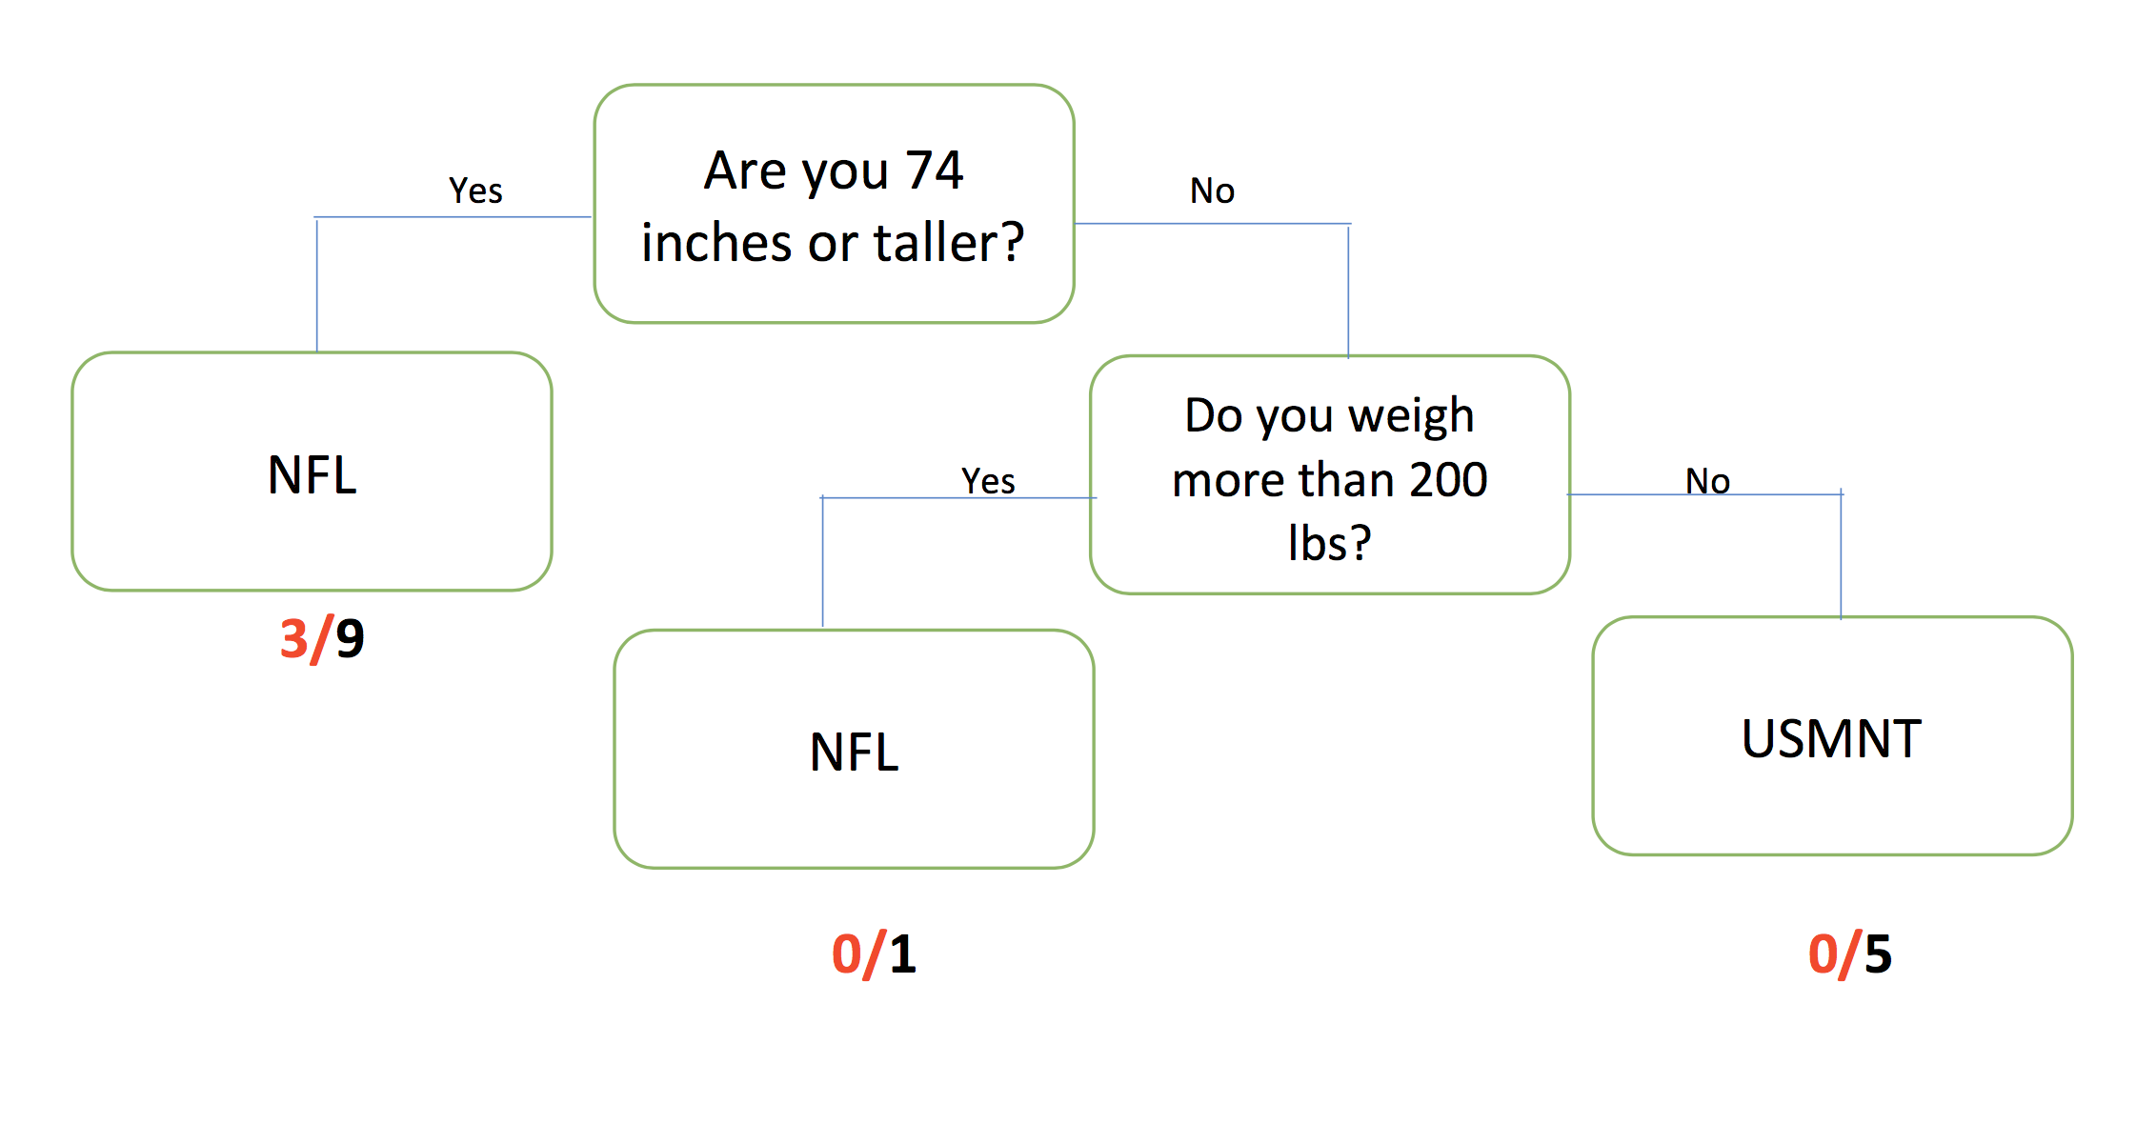Click the NFL leaf box above the 3/9 score
The image size is (2136, 1124).
pos(312,472)
